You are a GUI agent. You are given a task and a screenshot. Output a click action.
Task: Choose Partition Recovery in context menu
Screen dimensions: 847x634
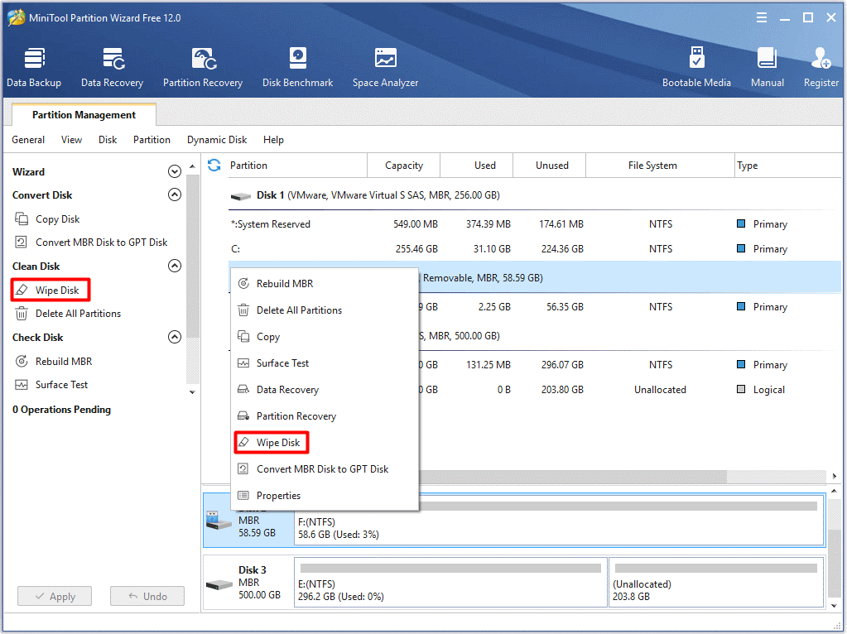click(x=324, y=415)
